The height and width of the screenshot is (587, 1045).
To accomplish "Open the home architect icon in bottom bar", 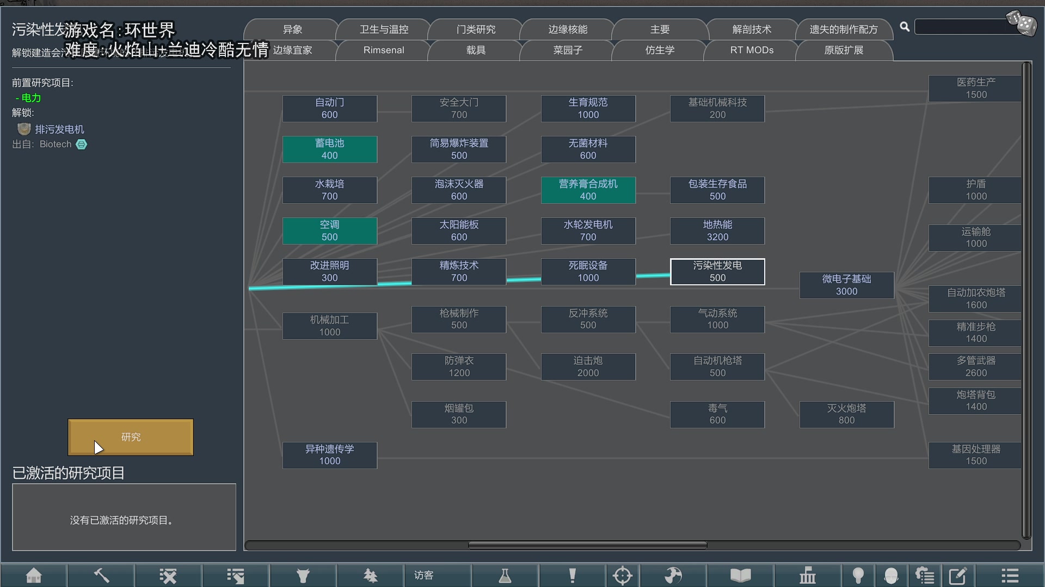I will pyautogui.click(x=34, y=575).
